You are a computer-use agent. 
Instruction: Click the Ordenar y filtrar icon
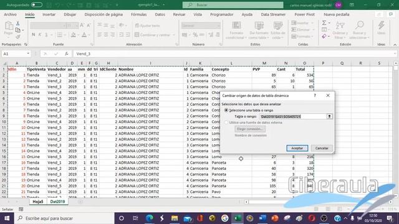(x=340, y=26)
